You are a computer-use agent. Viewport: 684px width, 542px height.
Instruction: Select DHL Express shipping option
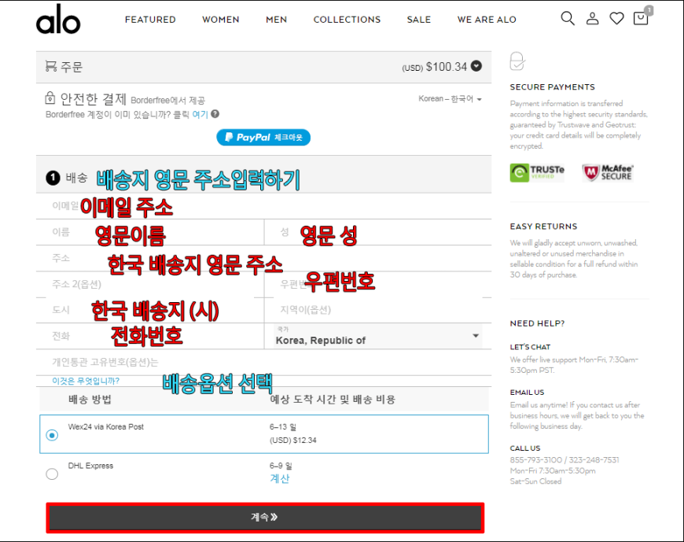52,474
